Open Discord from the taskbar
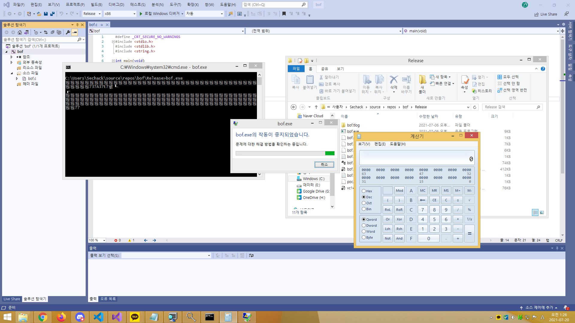The width and height of the screenshot is (575, 323). point(80,317)
